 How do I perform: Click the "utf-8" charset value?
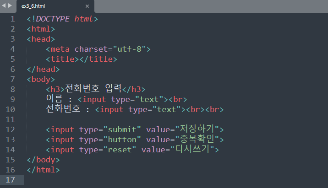(129, 49)
